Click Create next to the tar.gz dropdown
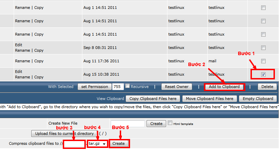 (x=119, y=143)
